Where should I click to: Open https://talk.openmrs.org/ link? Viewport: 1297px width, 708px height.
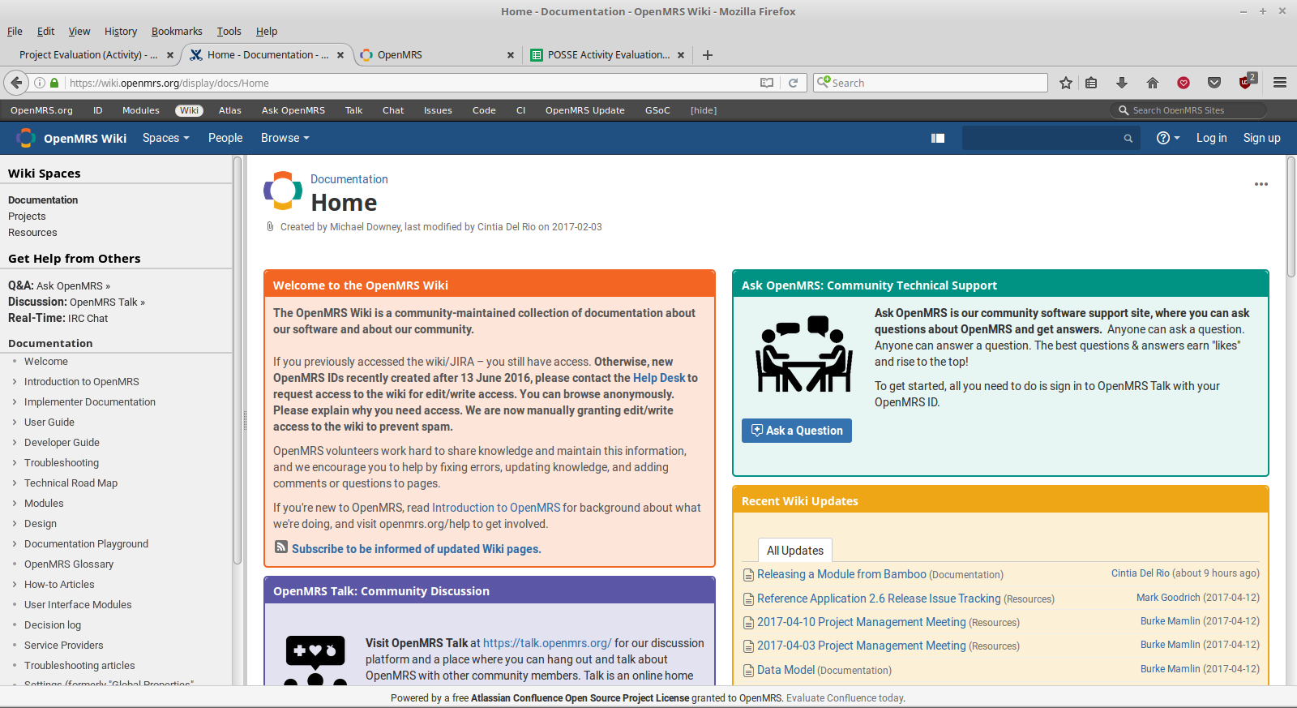(547, 643)
